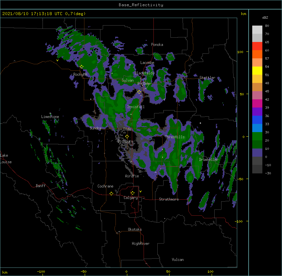Click the Stettler label
The height and width of the screenshot is (276, 282).
(x=207, y=78)
